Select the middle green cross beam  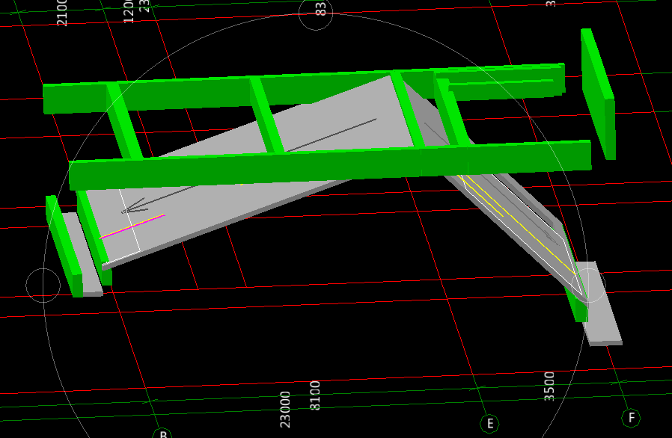[x=266, y=115]
